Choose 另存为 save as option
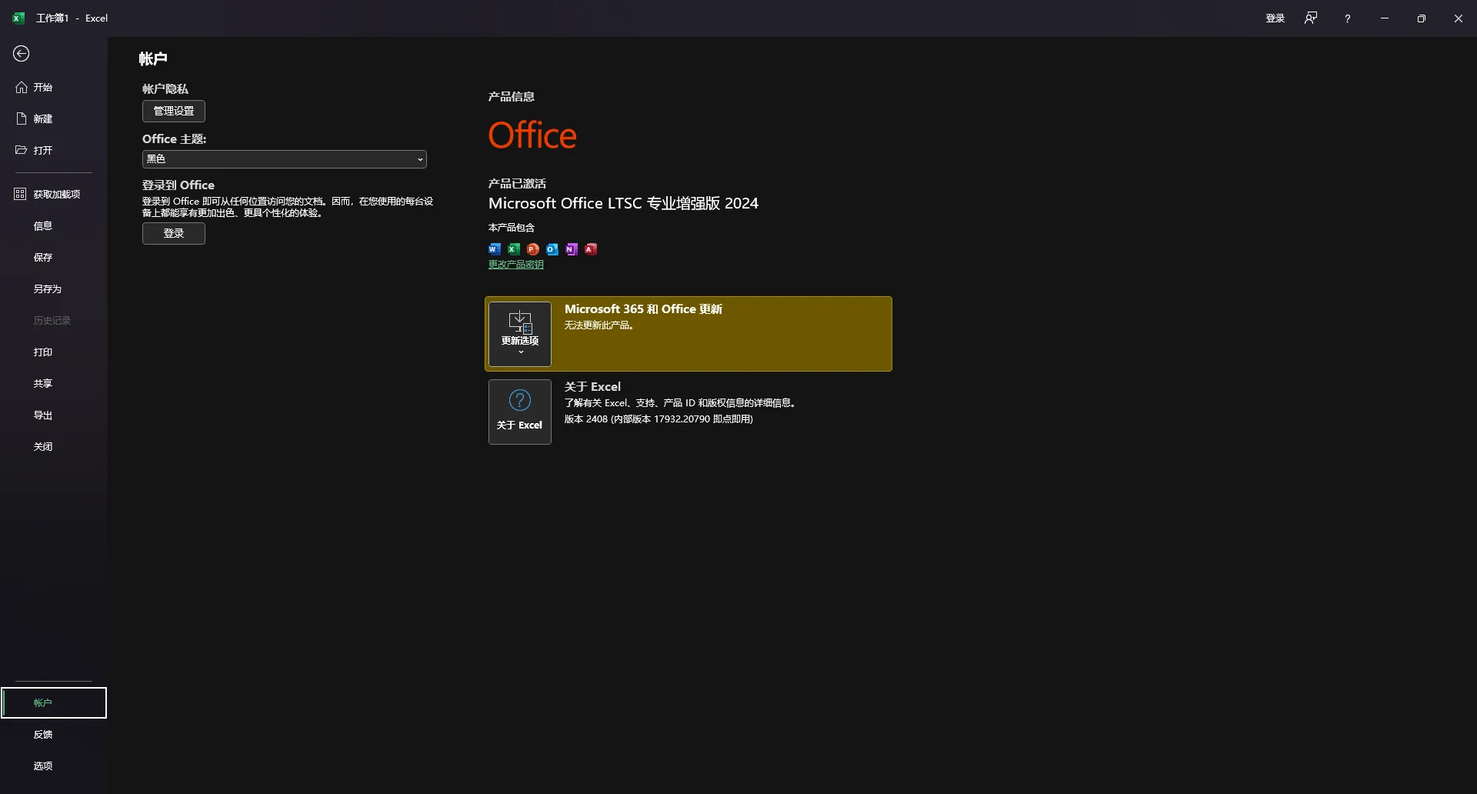The height and width of the screenshot is (794, 1477). coord(54,289)
